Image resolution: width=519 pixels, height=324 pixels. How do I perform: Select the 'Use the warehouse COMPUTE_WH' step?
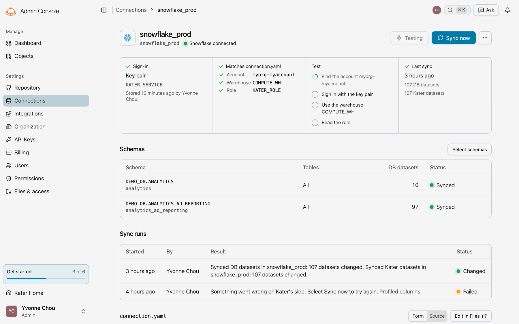[337, 108]
